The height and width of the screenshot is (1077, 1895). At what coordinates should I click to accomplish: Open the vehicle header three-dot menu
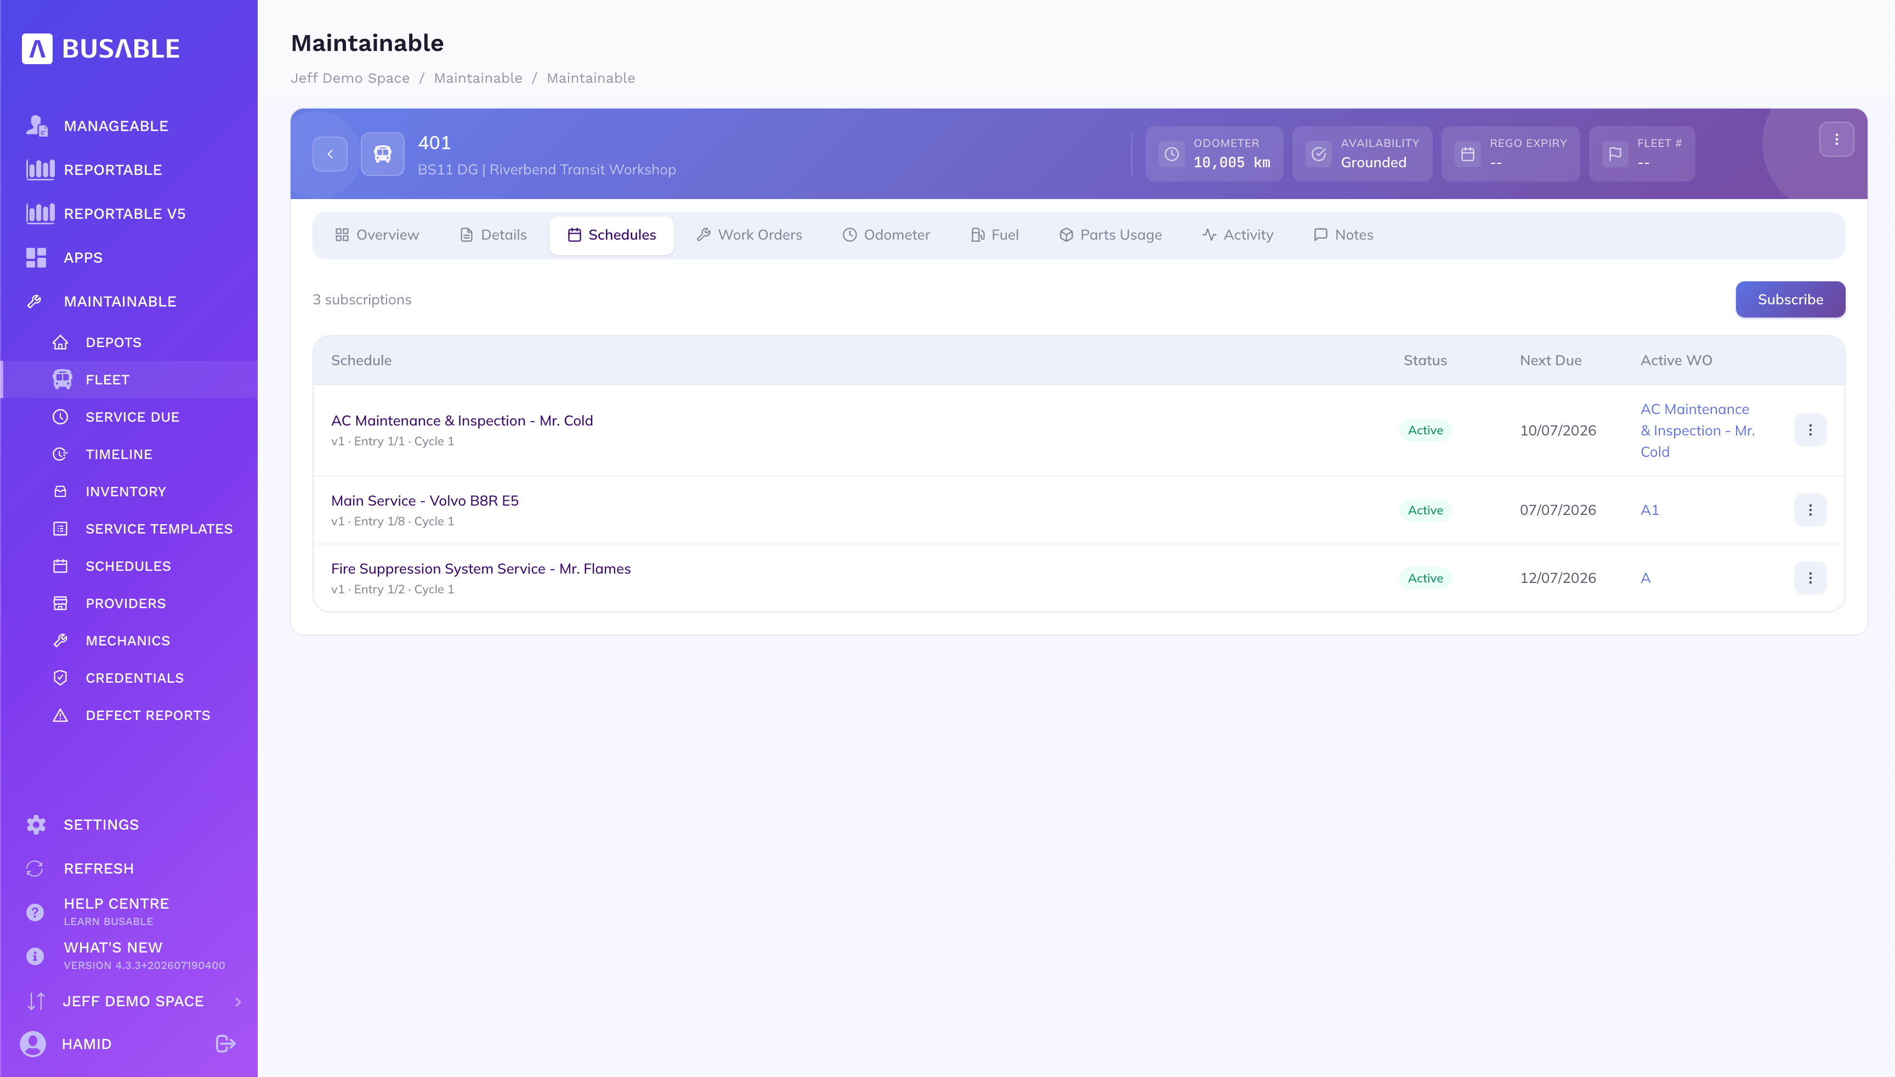1836,139
